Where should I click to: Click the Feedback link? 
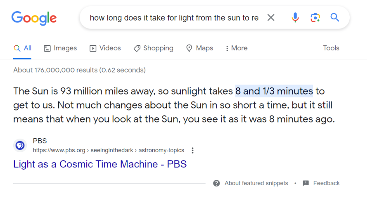click(x=326, y=183)
